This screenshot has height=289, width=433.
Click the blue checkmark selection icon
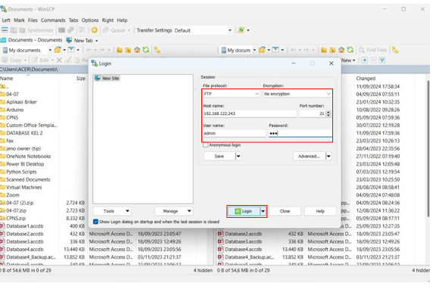tap(382, 60)
